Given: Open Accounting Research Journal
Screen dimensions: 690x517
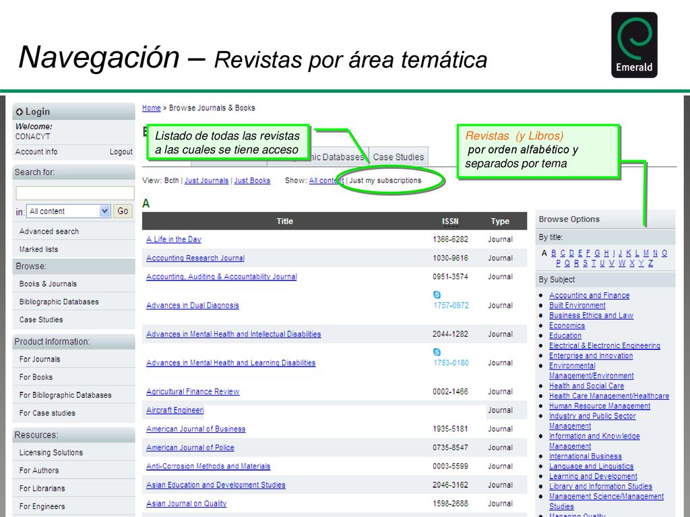Looking at the screenshot, I should (x=195, y=258).
